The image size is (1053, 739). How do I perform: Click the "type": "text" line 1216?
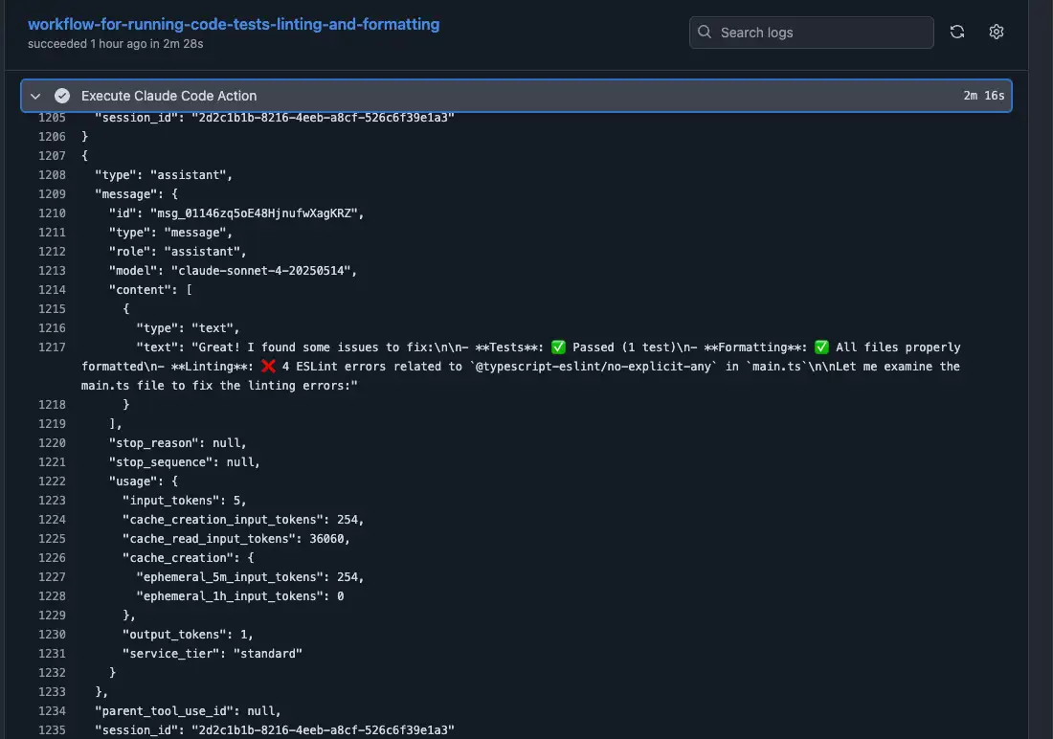(188, 327)
